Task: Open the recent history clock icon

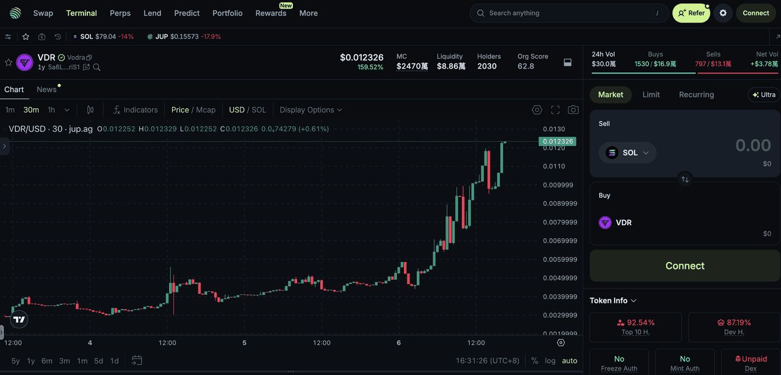Action: [x=58, y=37]
